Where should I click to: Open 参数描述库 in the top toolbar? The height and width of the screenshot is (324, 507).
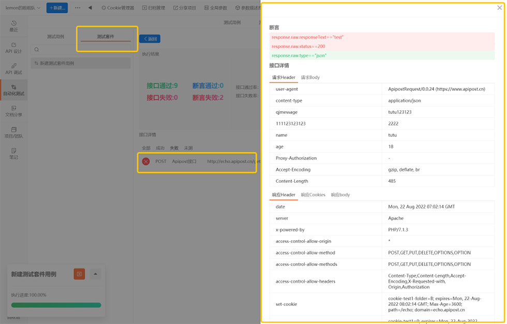pos(248,8)
